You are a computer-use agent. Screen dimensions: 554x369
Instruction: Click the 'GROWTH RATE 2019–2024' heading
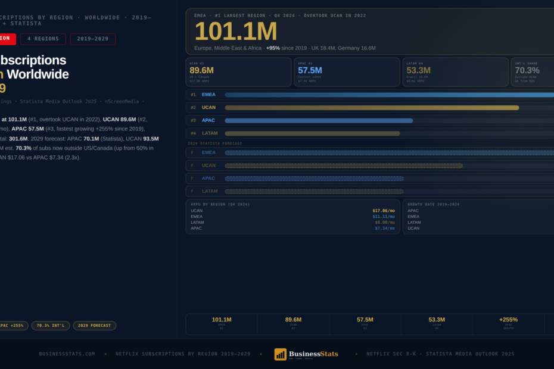(x=434, y=205)
